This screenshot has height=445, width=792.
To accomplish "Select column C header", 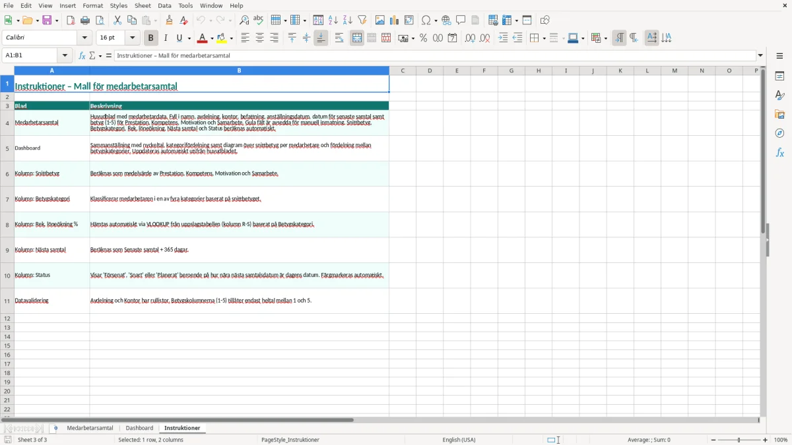I will coord(403,71).
